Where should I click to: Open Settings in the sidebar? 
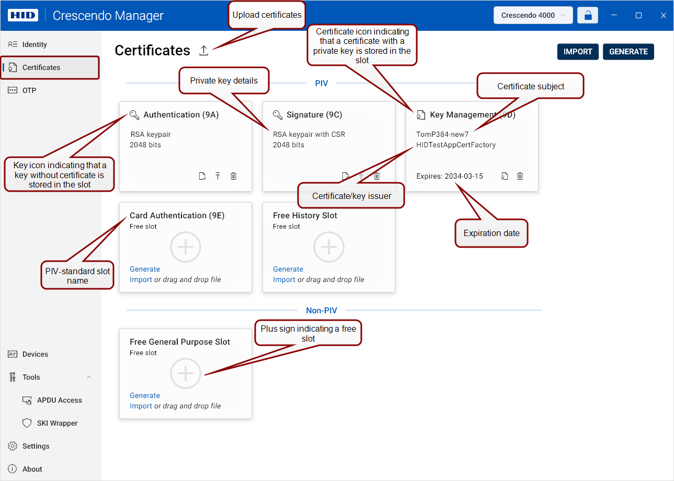point(50,446)
